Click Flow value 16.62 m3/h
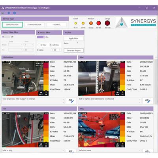Viewport: 158px width, 158px height. 146,136
